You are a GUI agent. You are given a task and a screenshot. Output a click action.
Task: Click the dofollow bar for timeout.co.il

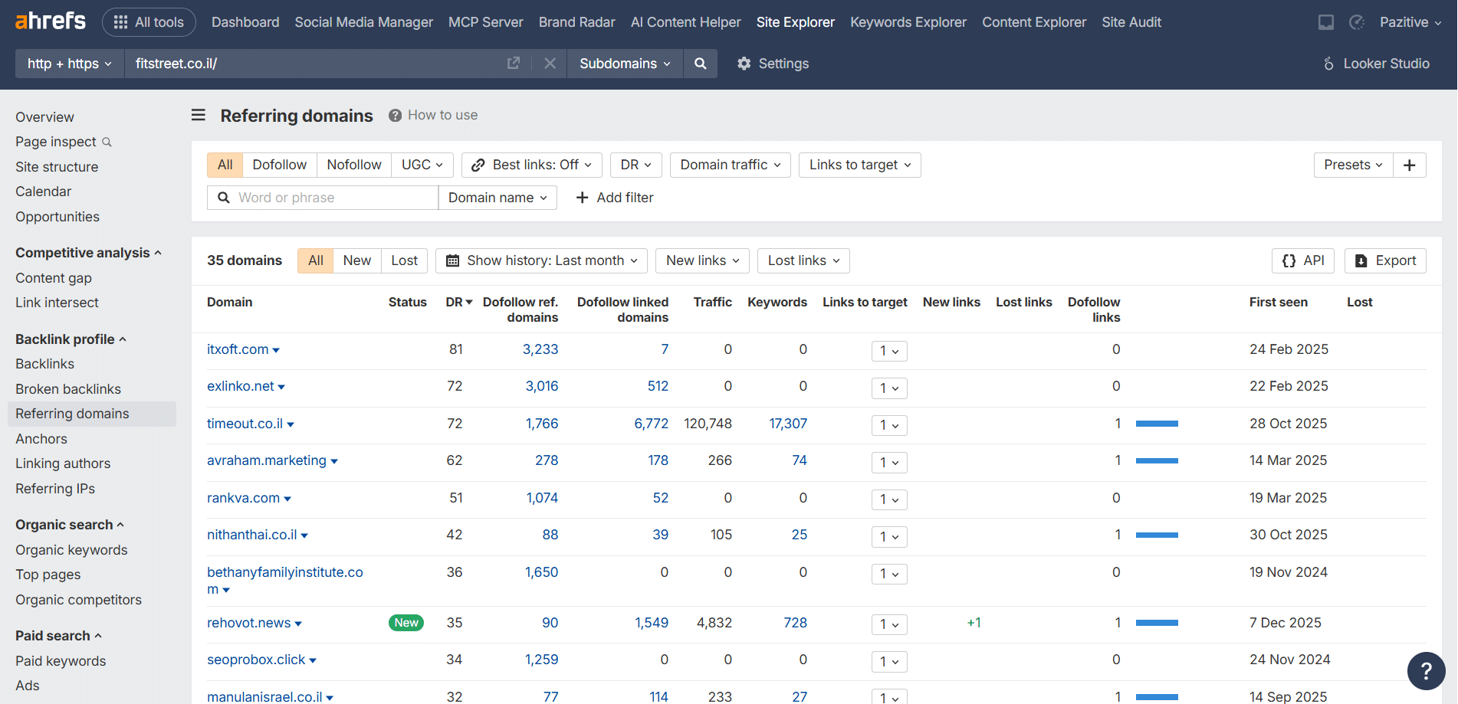(1157, 424)
